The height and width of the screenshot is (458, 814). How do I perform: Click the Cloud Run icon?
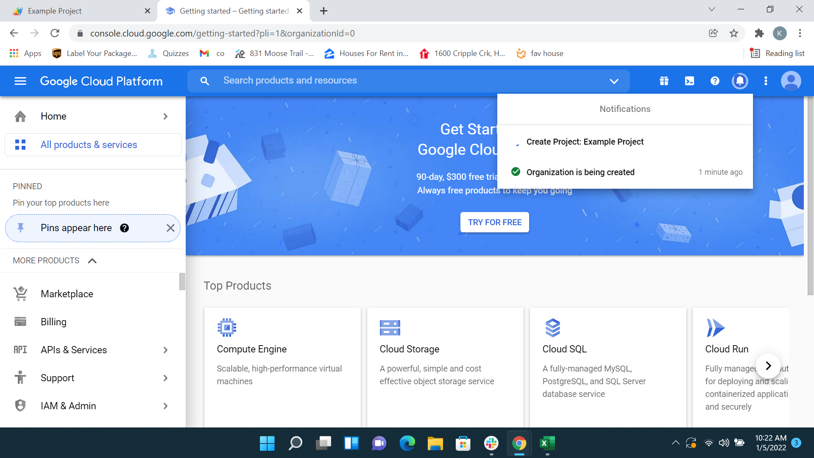coord(716,328)
